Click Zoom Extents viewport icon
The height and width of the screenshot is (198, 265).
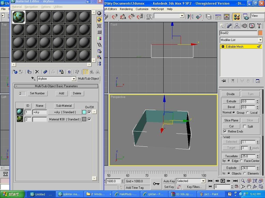point(255,181)
